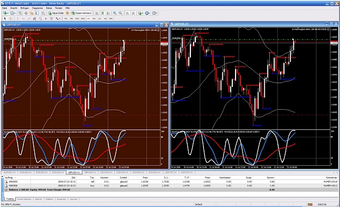The image size is (340, 207).
Task: Set timeframe to MN
Action: (111, 18)
